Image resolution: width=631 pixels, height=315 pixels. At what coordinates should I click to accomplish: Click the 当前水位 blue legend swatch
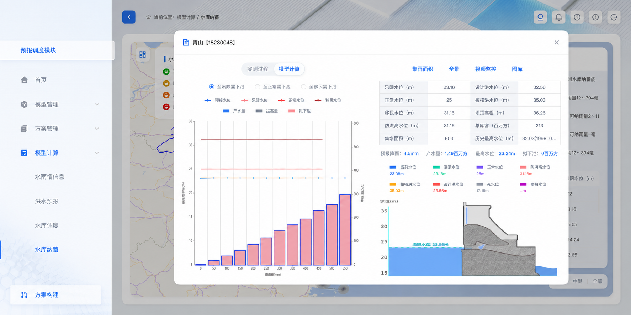393,167
